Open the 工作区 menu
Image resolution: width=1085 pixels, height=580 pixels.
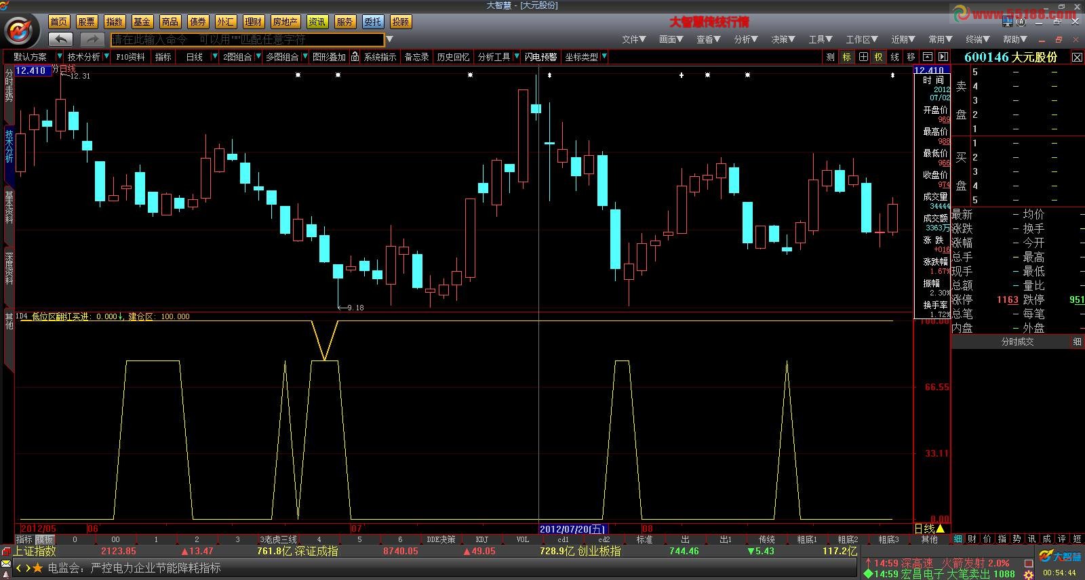[x=861, y=39]
